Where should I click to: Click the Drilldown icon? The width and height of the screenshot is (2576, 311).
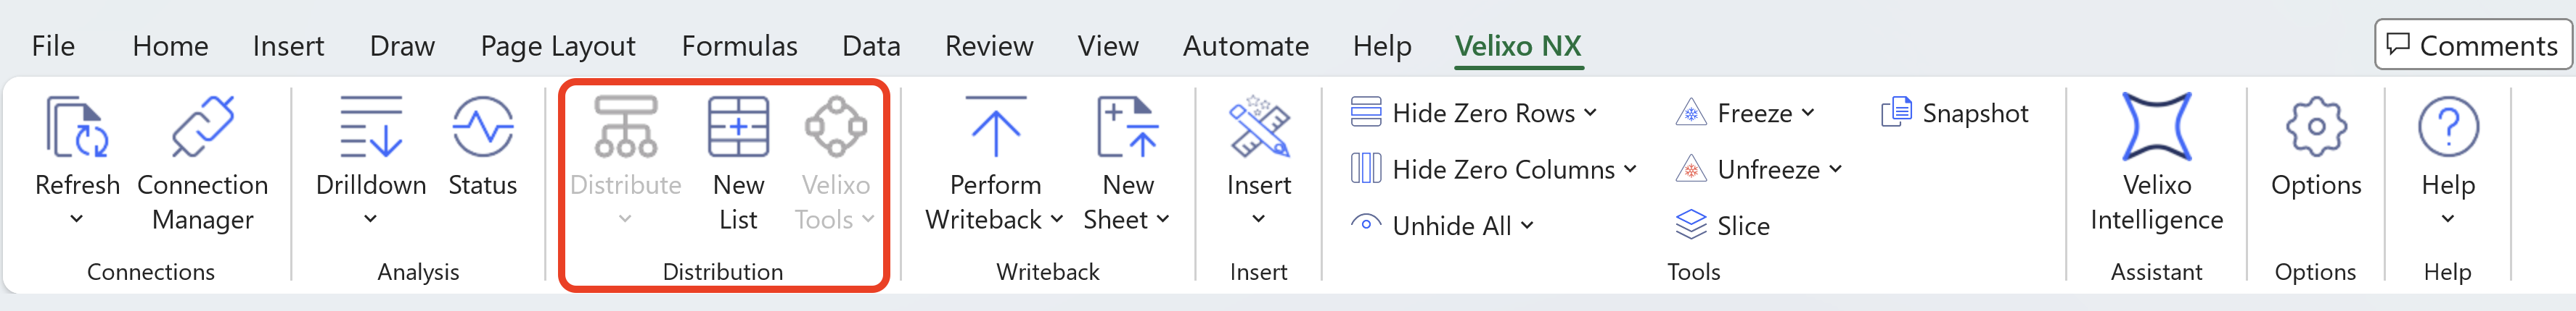point(370,127)
